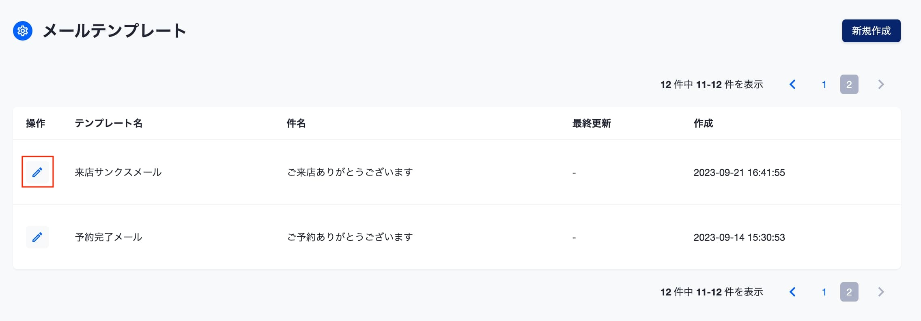Go to previous page with top chevron
The image size is (921, 321).
click(792, 84)
